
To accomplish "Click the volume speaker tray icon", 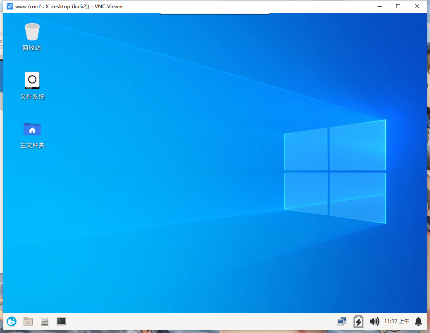I will (x=374, y=321).
